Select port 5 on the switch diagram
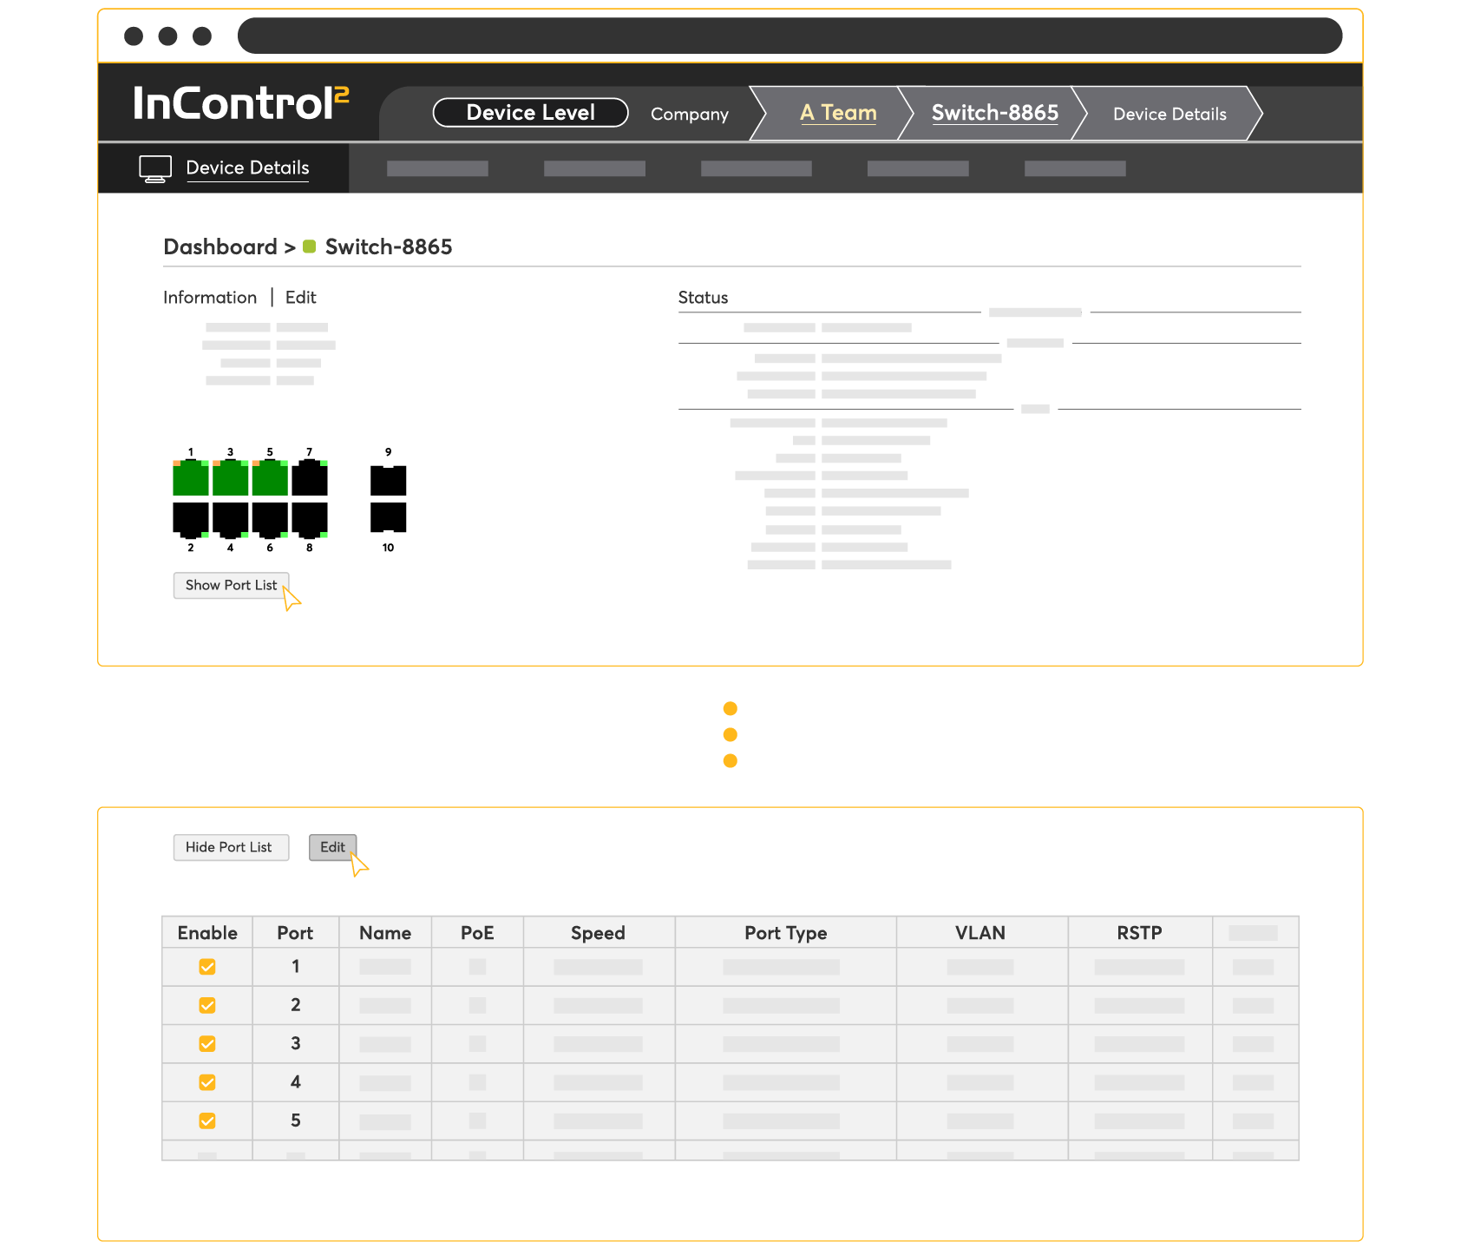Screen dimensions: 1461x1255 point(270,478)
